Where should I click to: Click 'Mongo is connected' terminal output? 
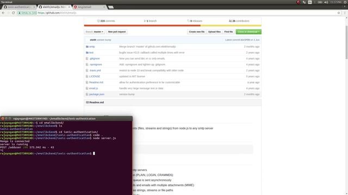(15, 141)
